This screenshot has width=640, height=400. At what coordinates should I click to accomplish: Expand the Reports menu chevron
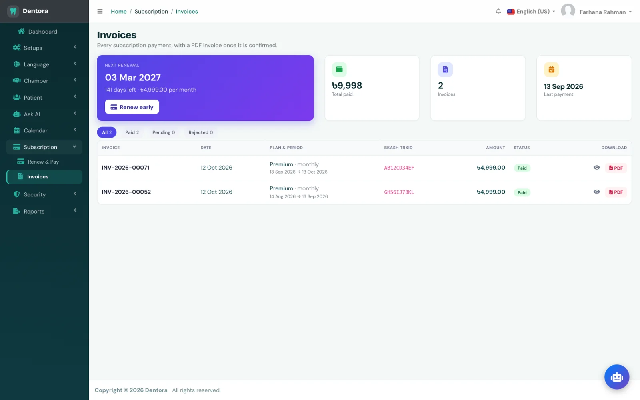[x=75, y=210]
